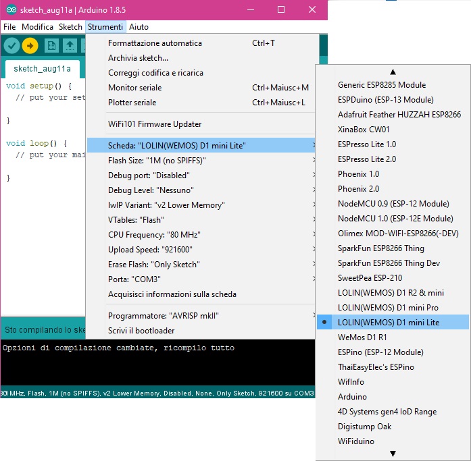Select LOLIN(WEMOS) D1 mini Pro board
471x461 pixels.
(393, 307)
